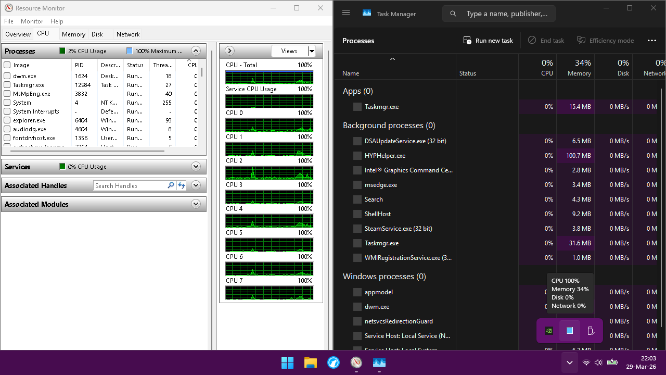
Task: Switch to the Network tab
Action: [x=128, y=34]
